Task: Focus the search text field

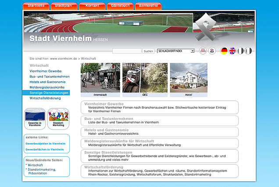Action: click(x=127, y=51)
